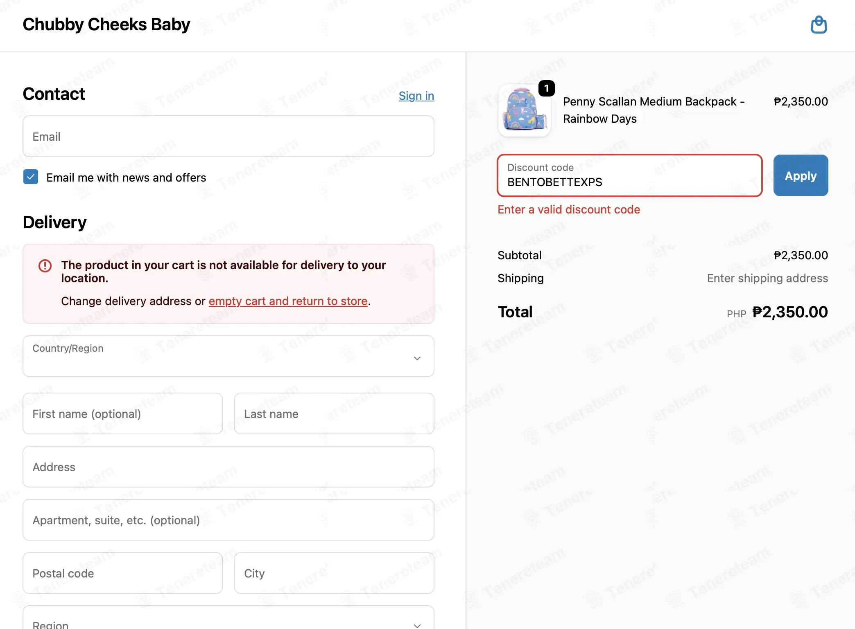Click empty cart and return to store link

coord(288,301)
